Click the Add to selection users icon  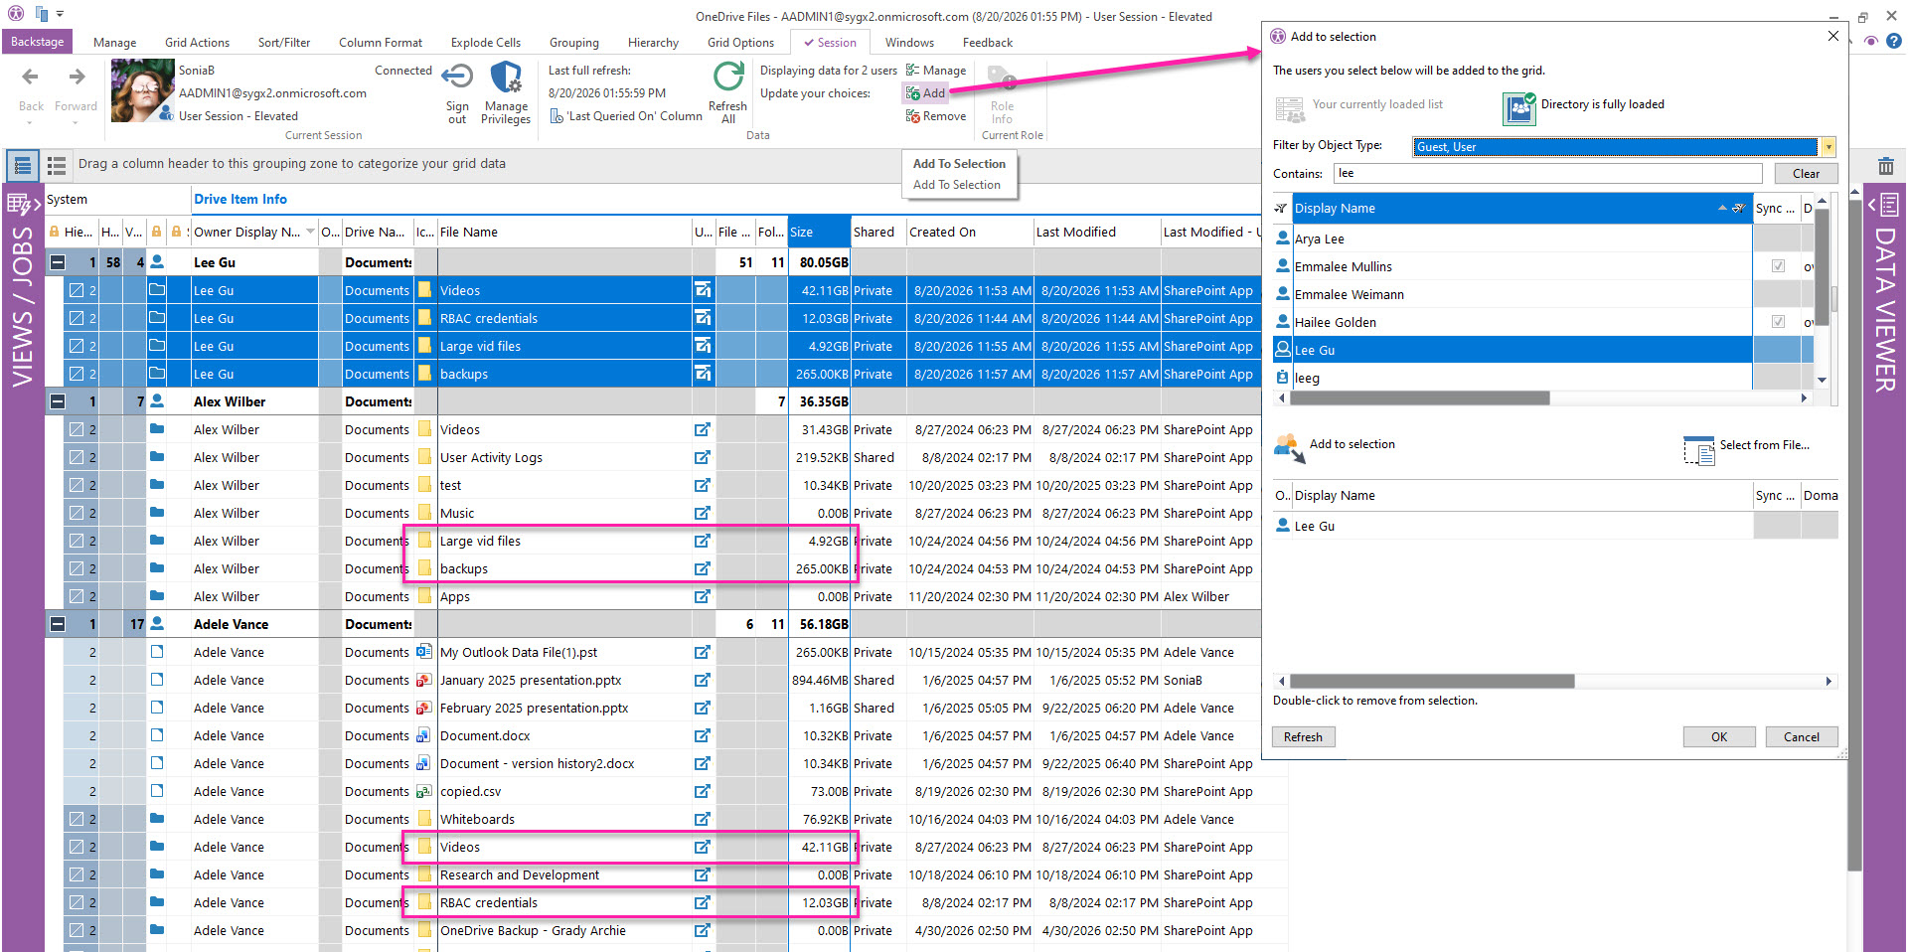tap(1290, 447)
